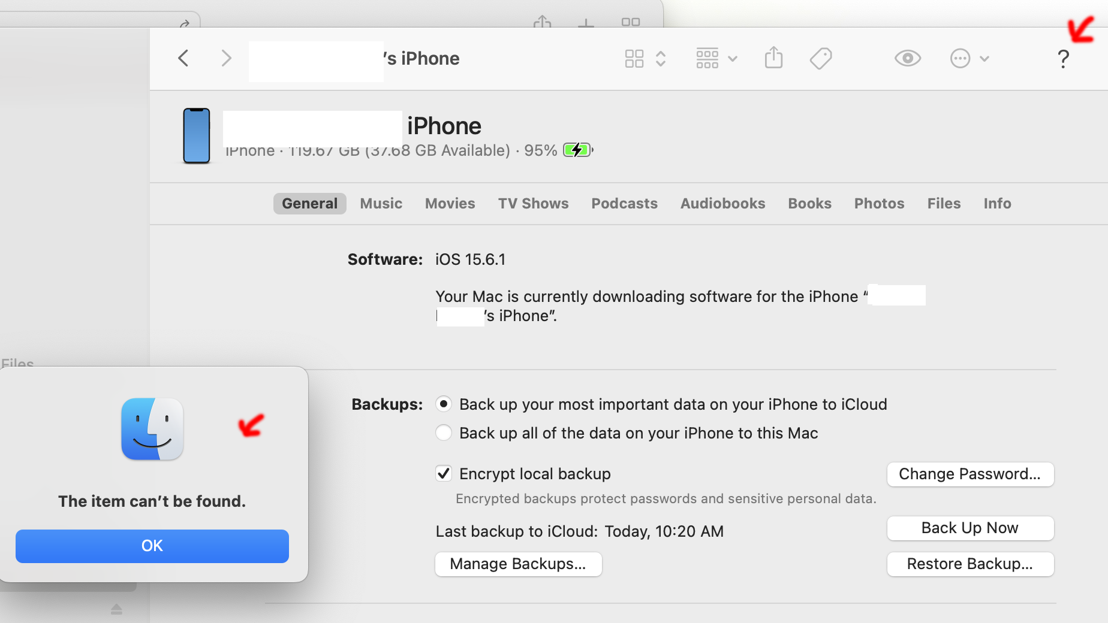Open the group-by options dropdown
The height and width of the screenshot is (623, 1108).
(x=716, y=59)
